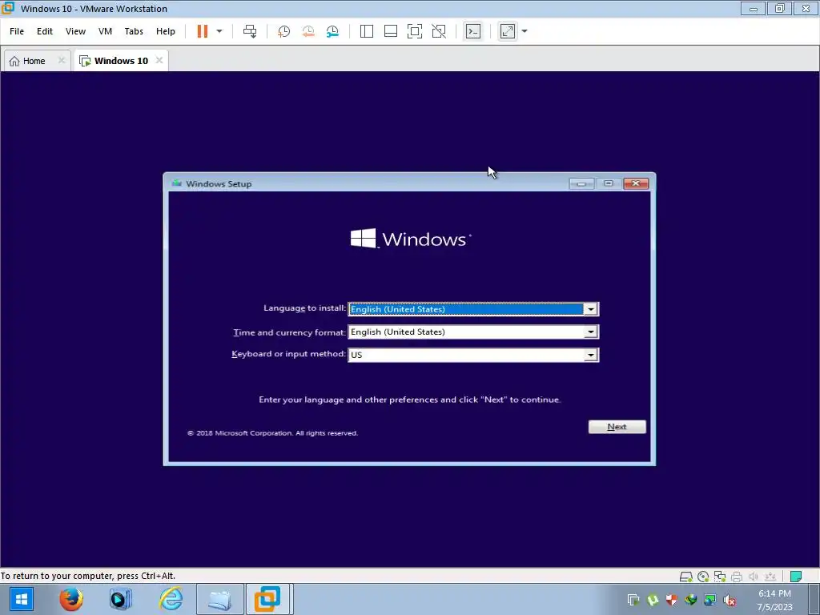Image resolution: width=820 pixels, height=615 pixels.
Task: Pause the virtual machine
Action: point(203,31)
